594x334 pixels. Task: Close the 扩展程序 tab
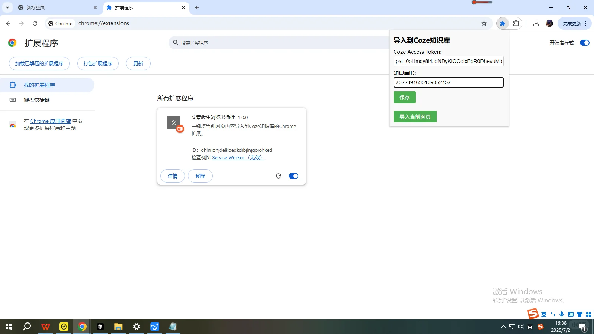point(183,7)
